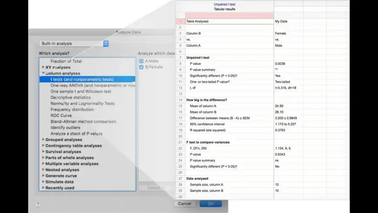378x213 pixels.
Task: Click the P value 0.0038 cell
Action: [x=288, y=64]
